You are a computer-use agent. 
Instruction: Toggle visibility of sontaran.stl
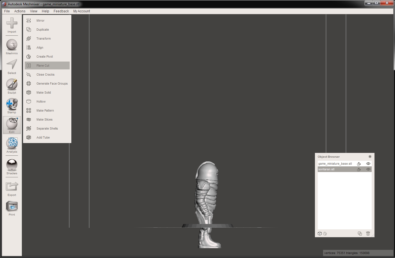(368, 169)
